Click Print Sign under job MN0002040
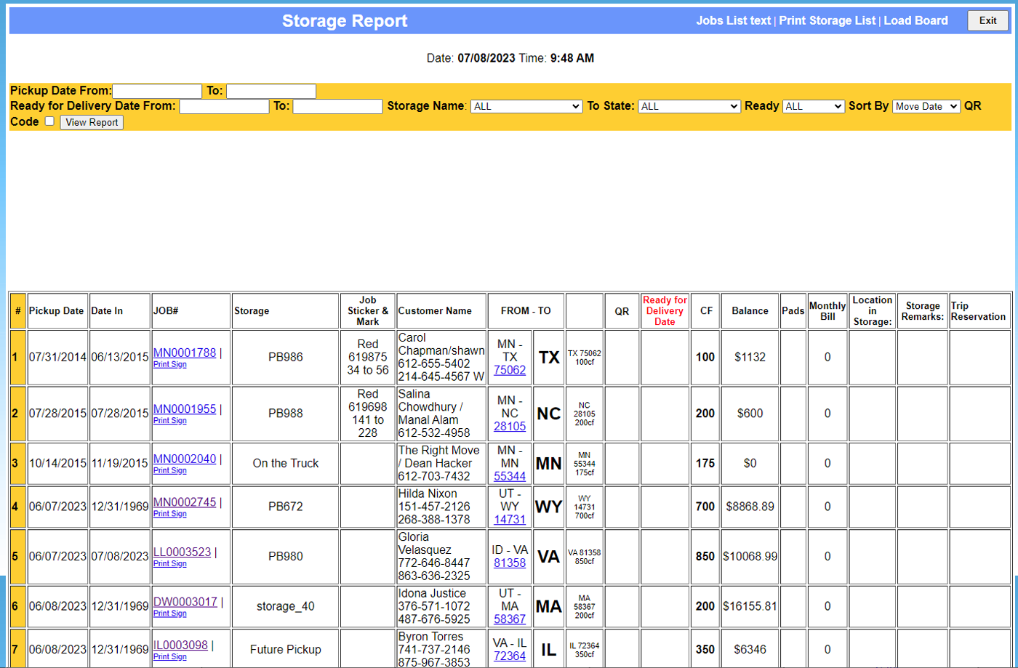This screenshot has width=1018, height=668. (x=169, y=470)
